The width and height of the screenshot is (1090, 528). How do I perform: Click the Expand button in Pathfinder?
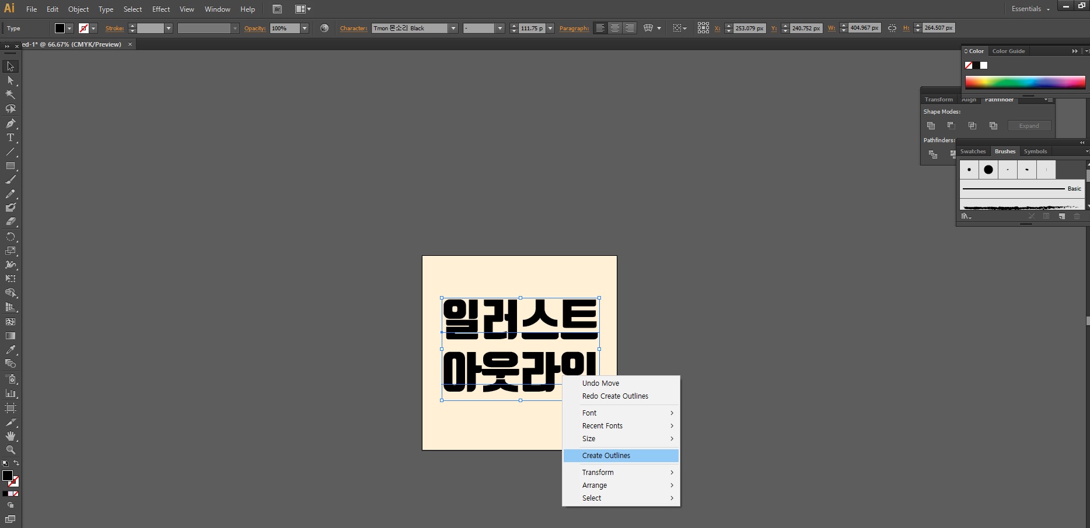click(x=1029, y=125)
